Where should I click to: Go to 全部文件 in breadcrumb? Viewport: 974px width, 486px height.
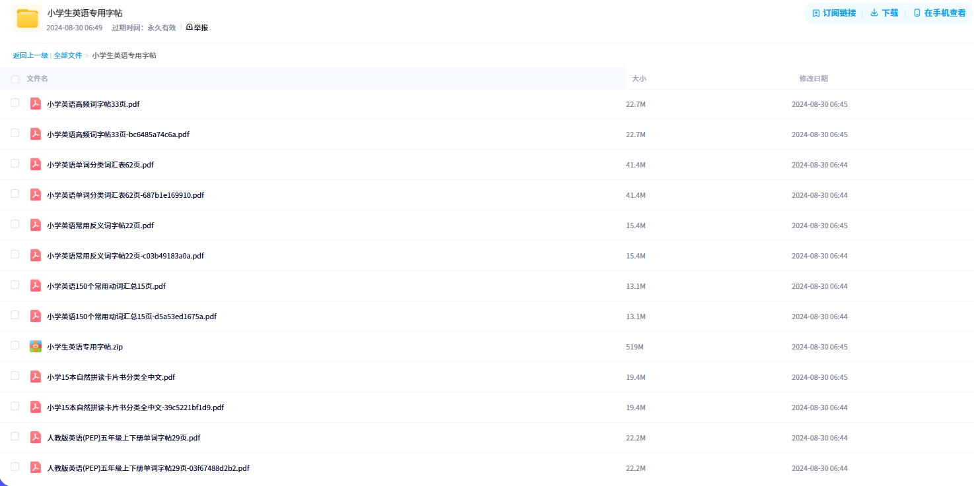click(x=68, y=55)
